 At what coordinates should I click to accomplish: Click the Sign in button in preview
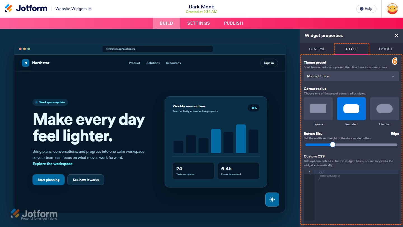click(x=269, y=63)
